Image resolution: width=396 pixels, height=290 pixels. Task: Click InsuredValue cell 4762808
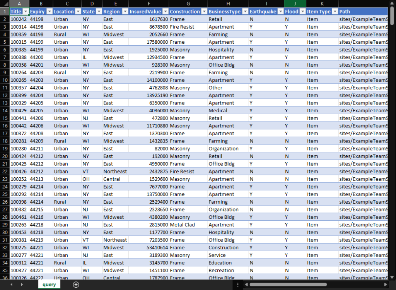[149, 88]
